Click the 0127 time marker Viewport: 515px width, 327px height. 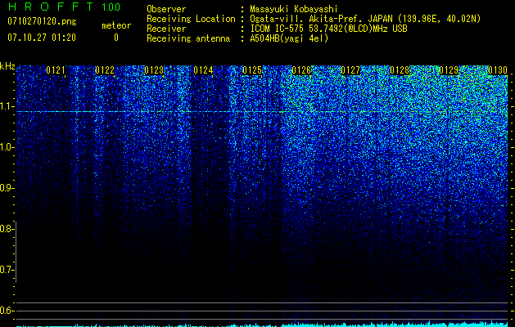tap(350, 70)
